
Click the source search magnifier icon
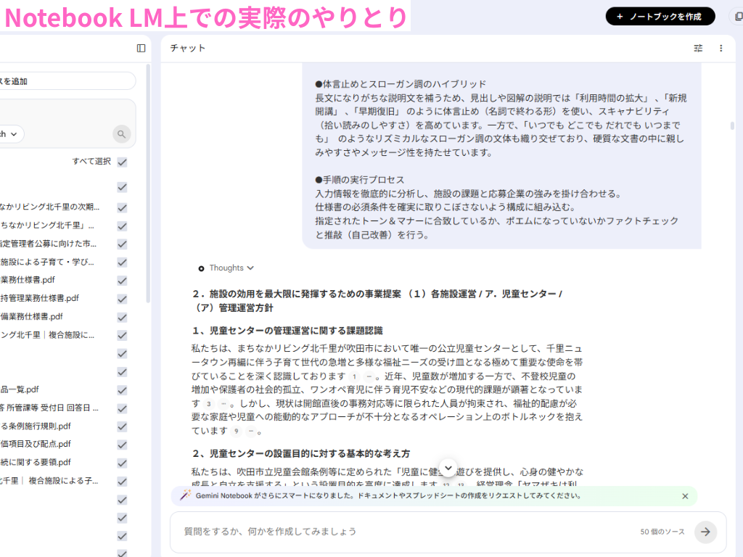[x=122, y=134]
